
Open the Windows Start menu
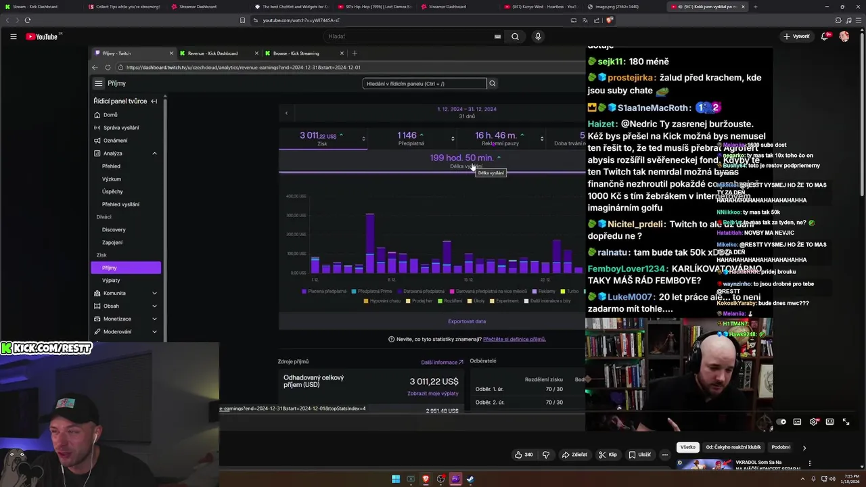(x=396, y=480)
